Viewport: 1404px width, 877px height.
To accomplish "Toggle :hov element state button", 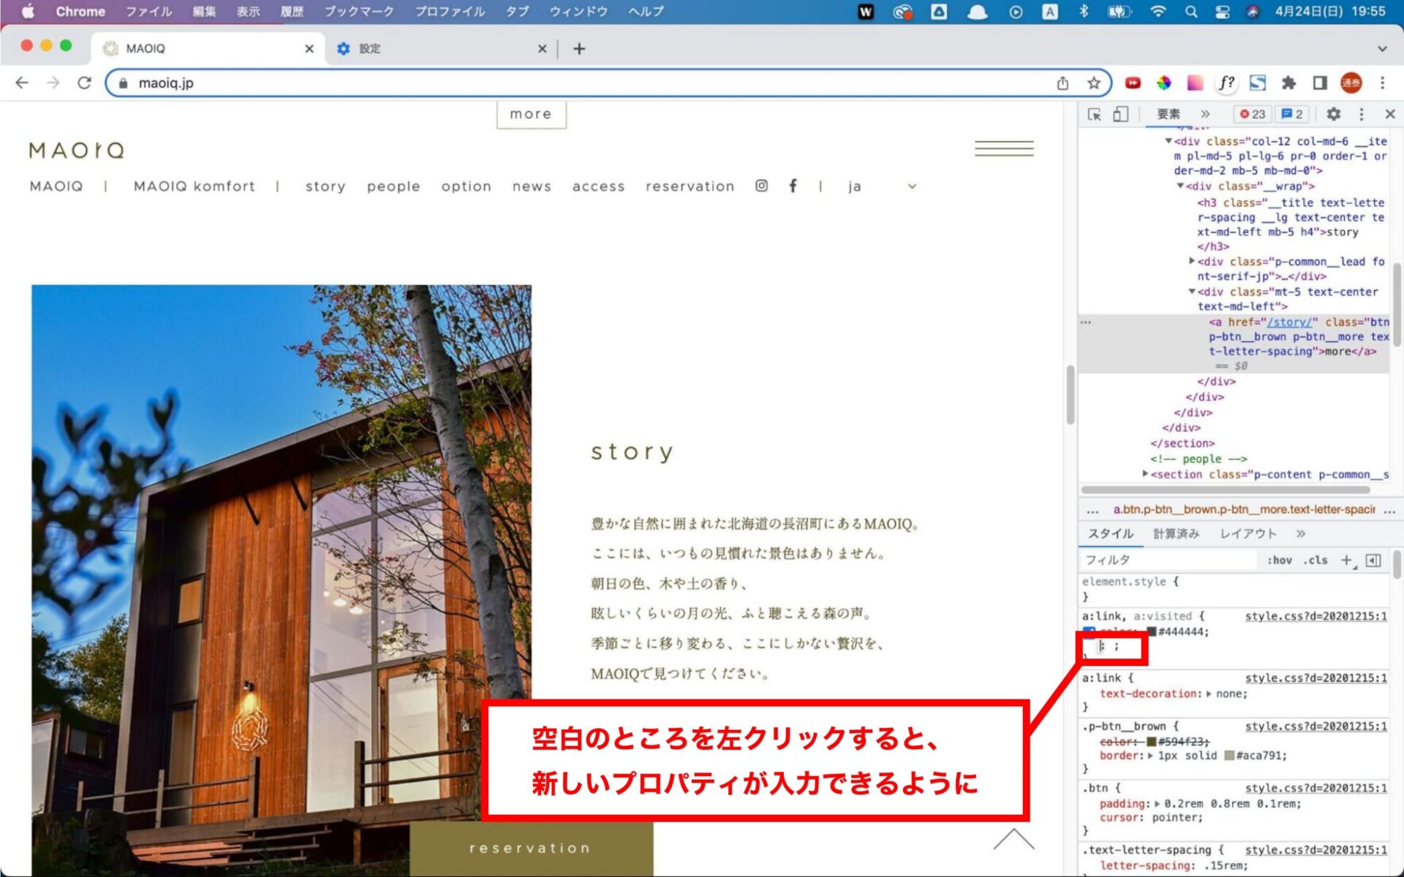I will 1280,560.
